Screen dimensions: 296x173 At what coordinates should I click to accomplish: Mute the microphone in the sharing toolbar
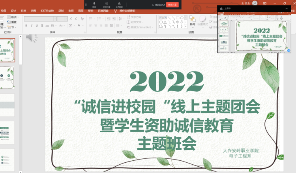click(94, 5)
